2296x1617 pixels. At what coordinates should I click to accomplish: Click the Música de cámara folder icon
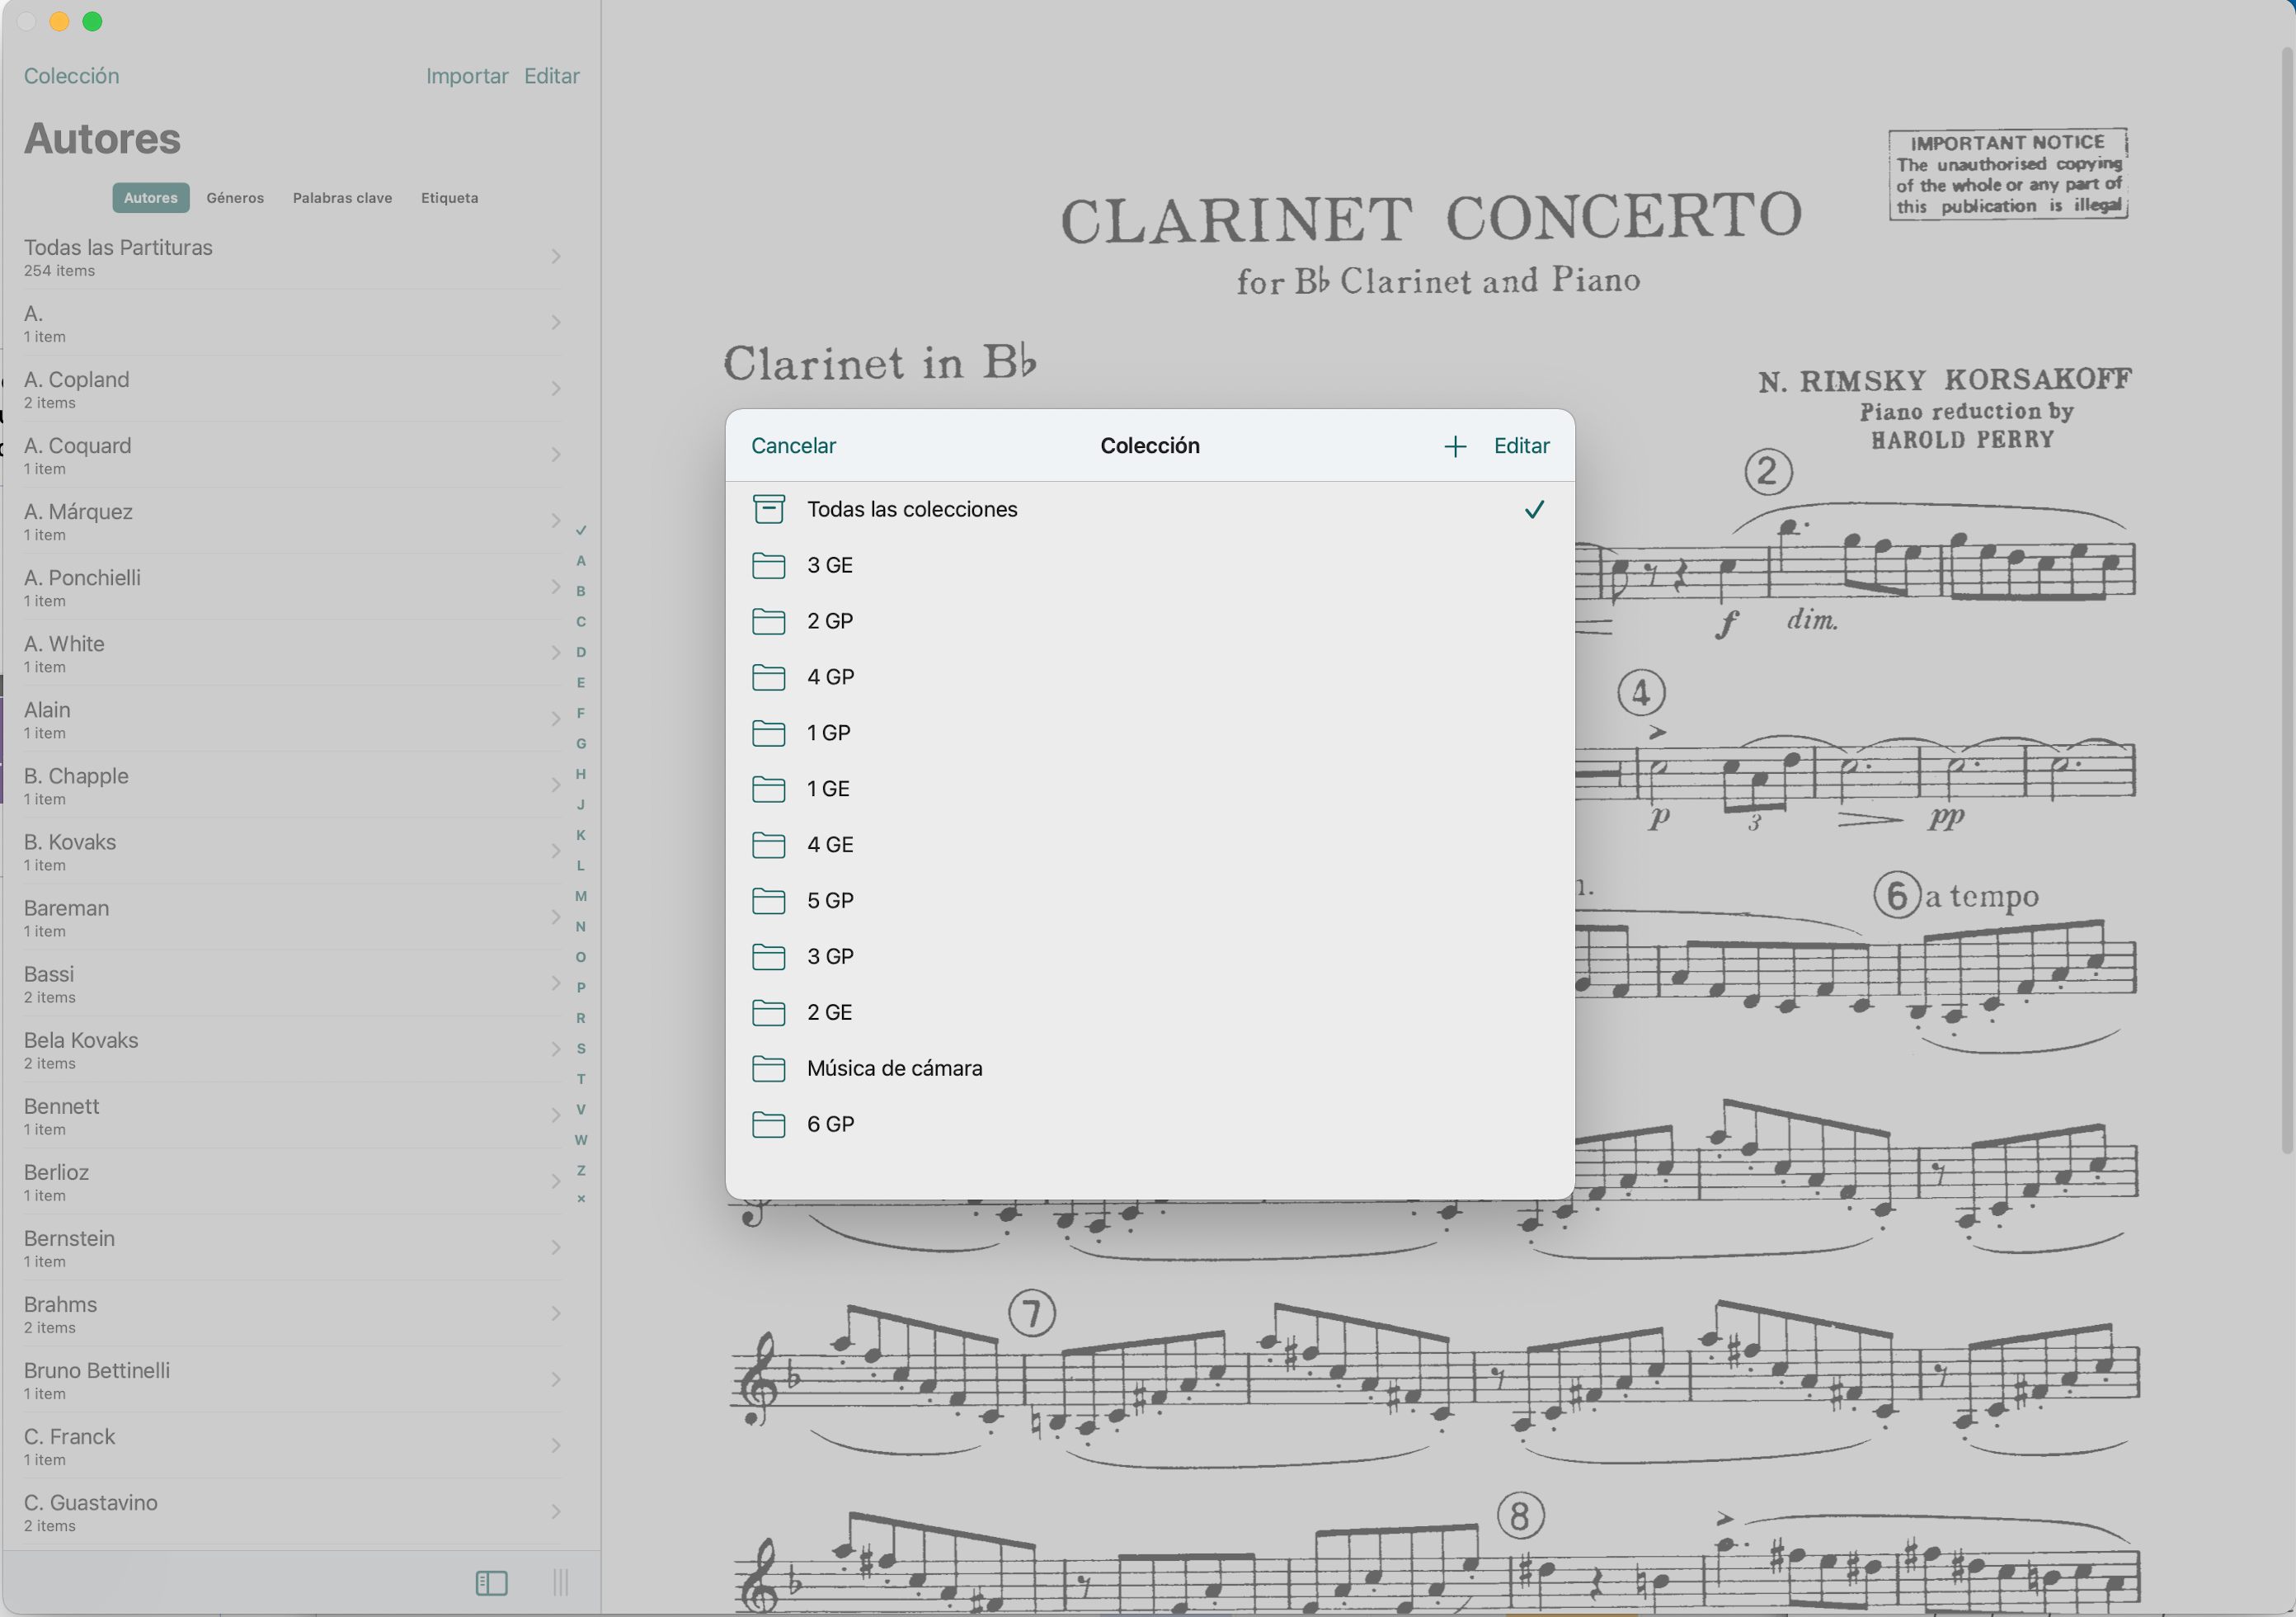[x=768, y=1068]
